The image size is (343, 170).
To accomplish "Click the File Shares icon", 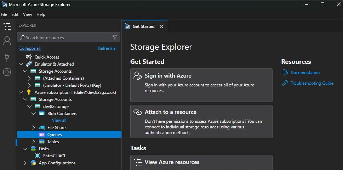I will pos(41,128).
